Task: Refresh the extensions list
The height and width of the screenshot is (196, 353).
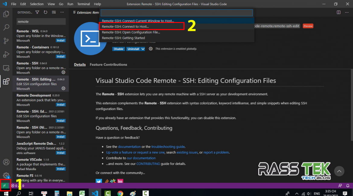Action: pos(45,12)
